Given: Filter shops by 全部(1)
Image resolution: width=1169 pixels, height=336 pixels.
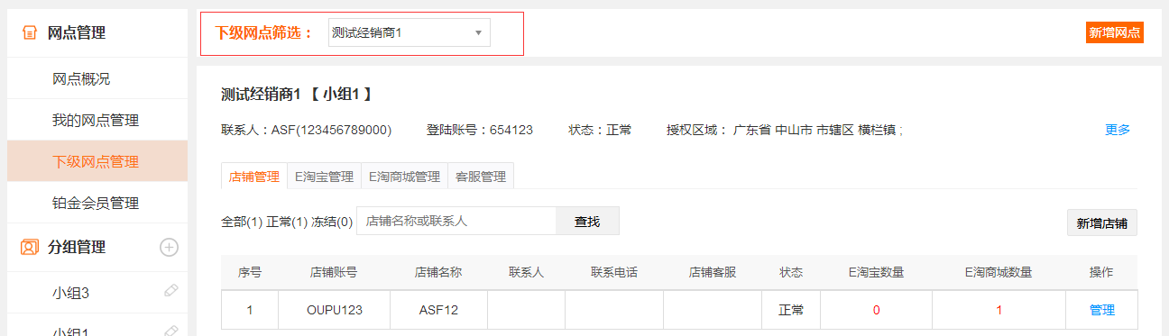Looking at the screenshot, I should click(x=242, y=221).
